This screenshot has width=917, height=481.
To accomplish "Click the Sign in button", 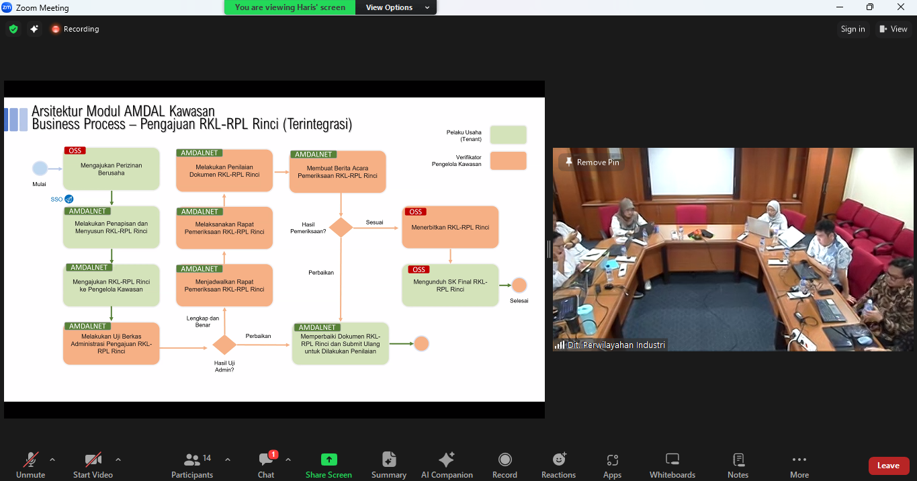I will point(853,29).
